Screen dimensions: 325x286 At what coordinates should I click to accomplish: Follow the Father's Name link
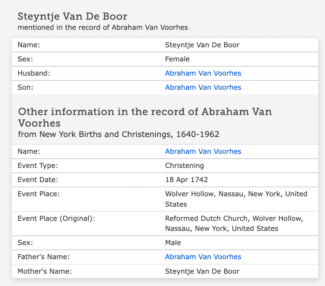click(203, 257)
